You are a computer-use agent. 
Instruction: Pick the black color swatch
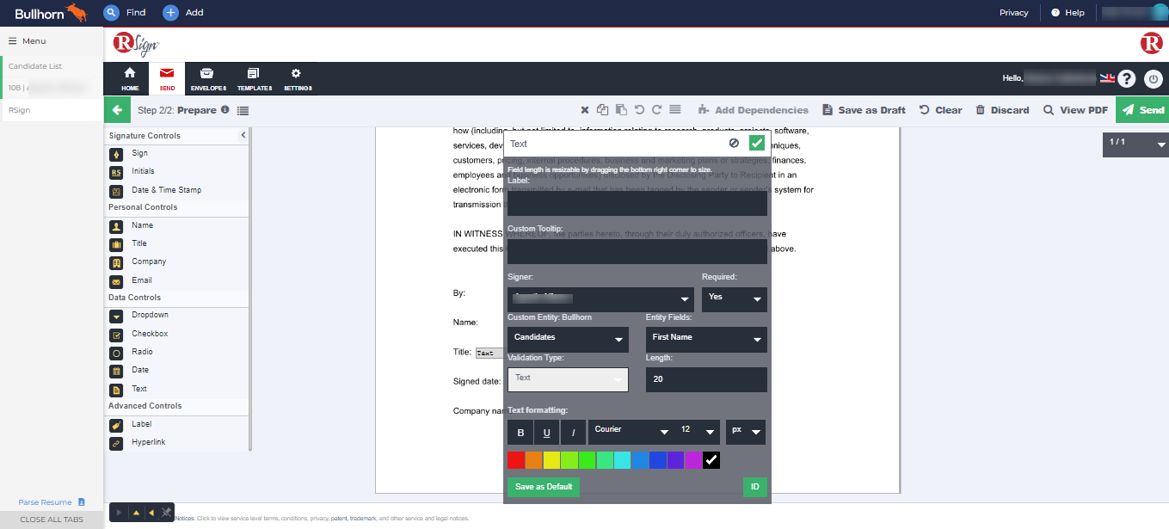click(x=711, y=460)
